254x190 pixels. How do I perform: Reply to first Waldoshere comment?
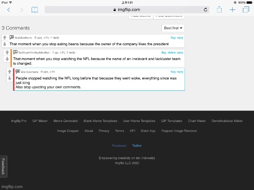pos(180,38)
